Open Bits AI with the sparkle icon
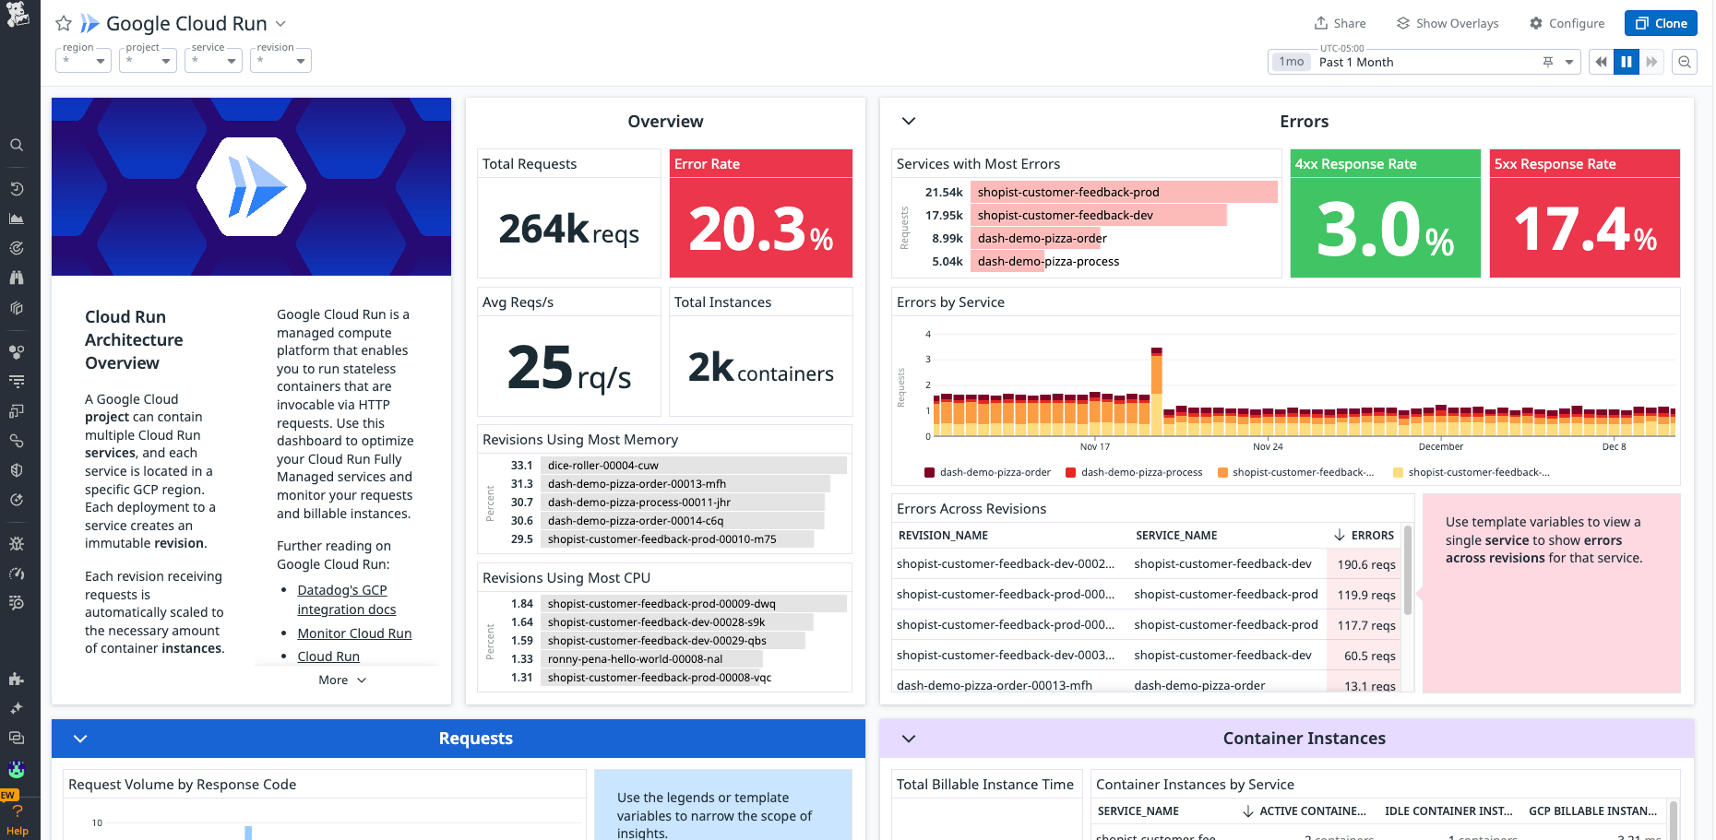This screenshot has height=840, width=1716. (x=17, y=708)
